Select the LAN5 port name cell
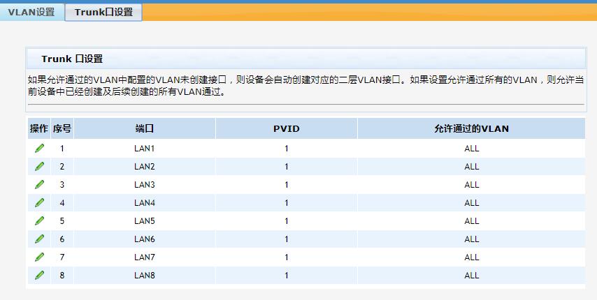 (145, 221)
